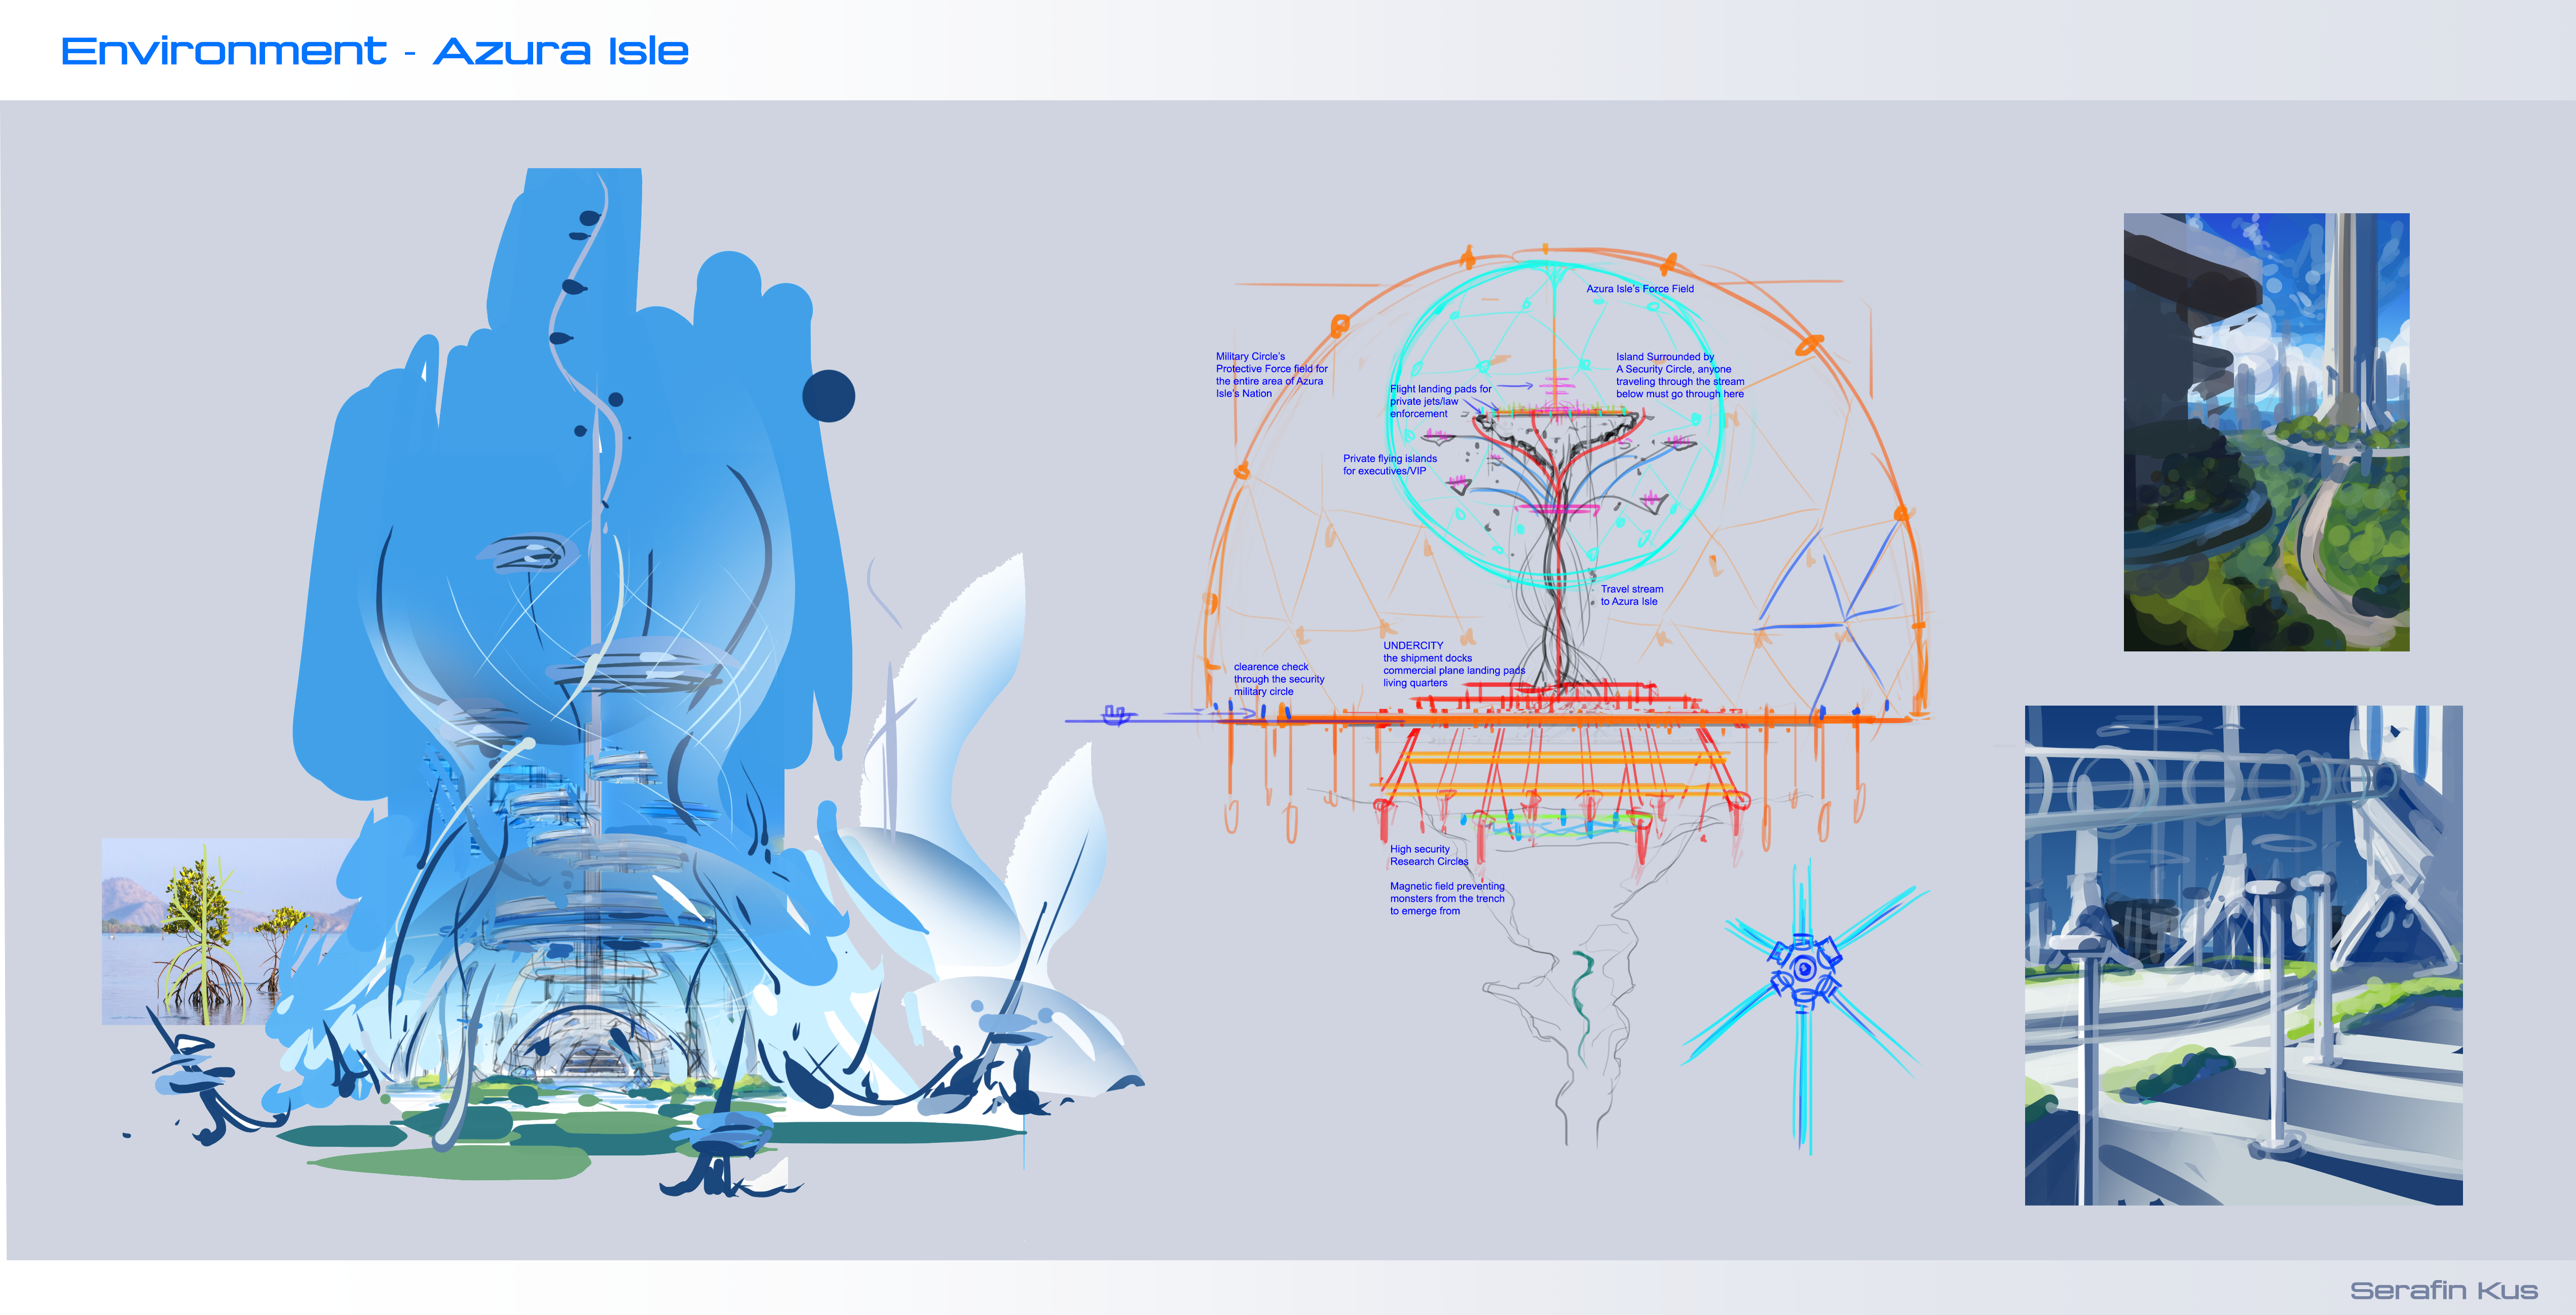Click the 'Azura Isle's Force Field' label
This screenshot has height=1315, width=2576.
[x=1639, y=289]
